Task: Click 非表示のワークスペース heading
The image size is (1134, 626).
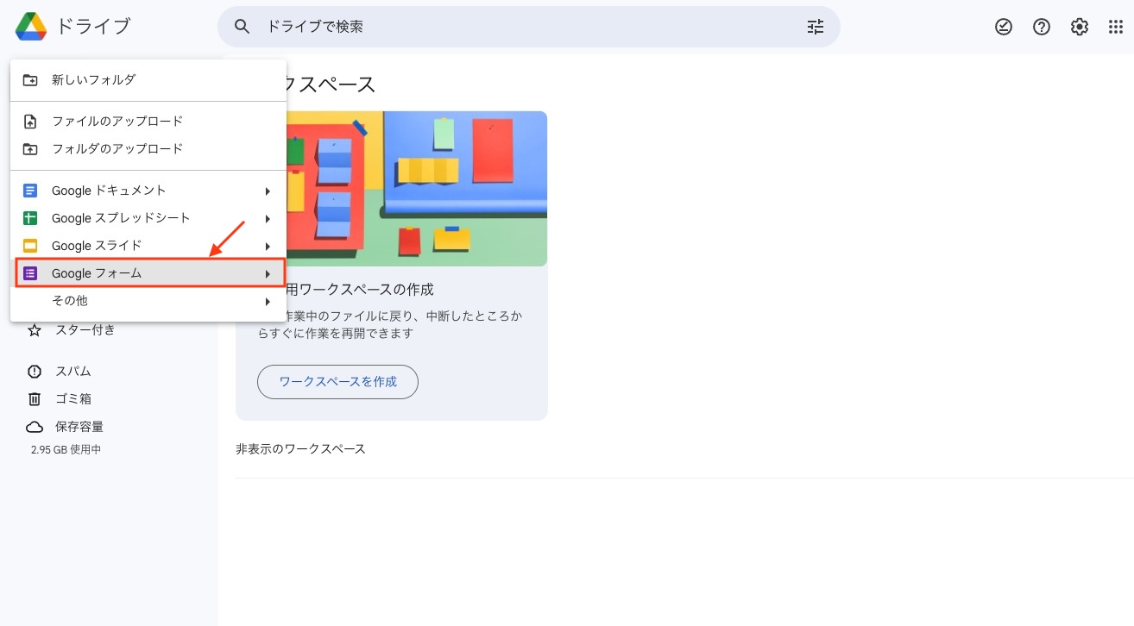Action: (x=300, y=449)
